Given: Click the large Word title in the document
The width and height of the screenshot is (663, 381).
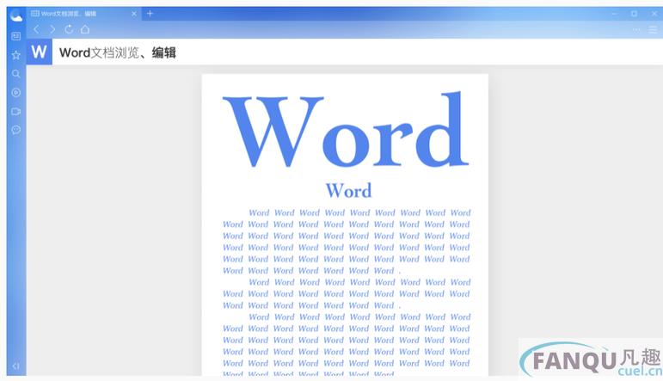Looking at the screenshot, I should click(x=346, y=132).
